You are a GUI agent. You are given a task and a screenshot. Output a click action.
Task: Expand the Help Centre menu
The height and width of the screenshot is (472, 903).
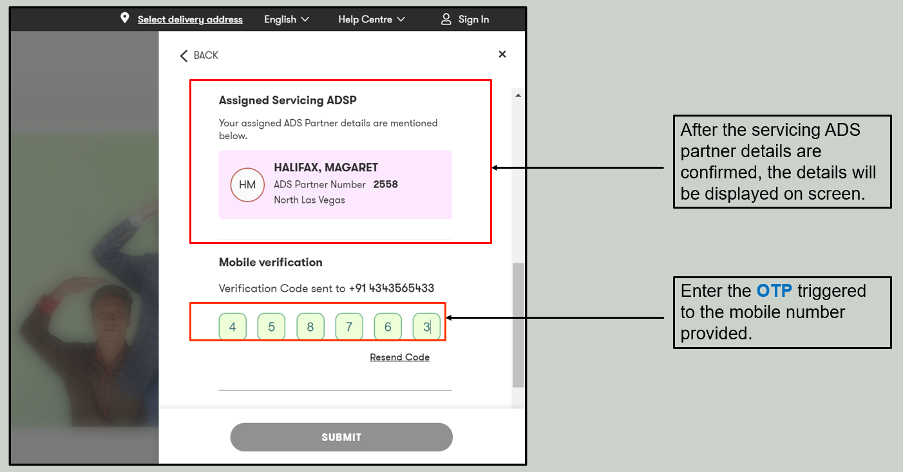click(x=372, y=19)
